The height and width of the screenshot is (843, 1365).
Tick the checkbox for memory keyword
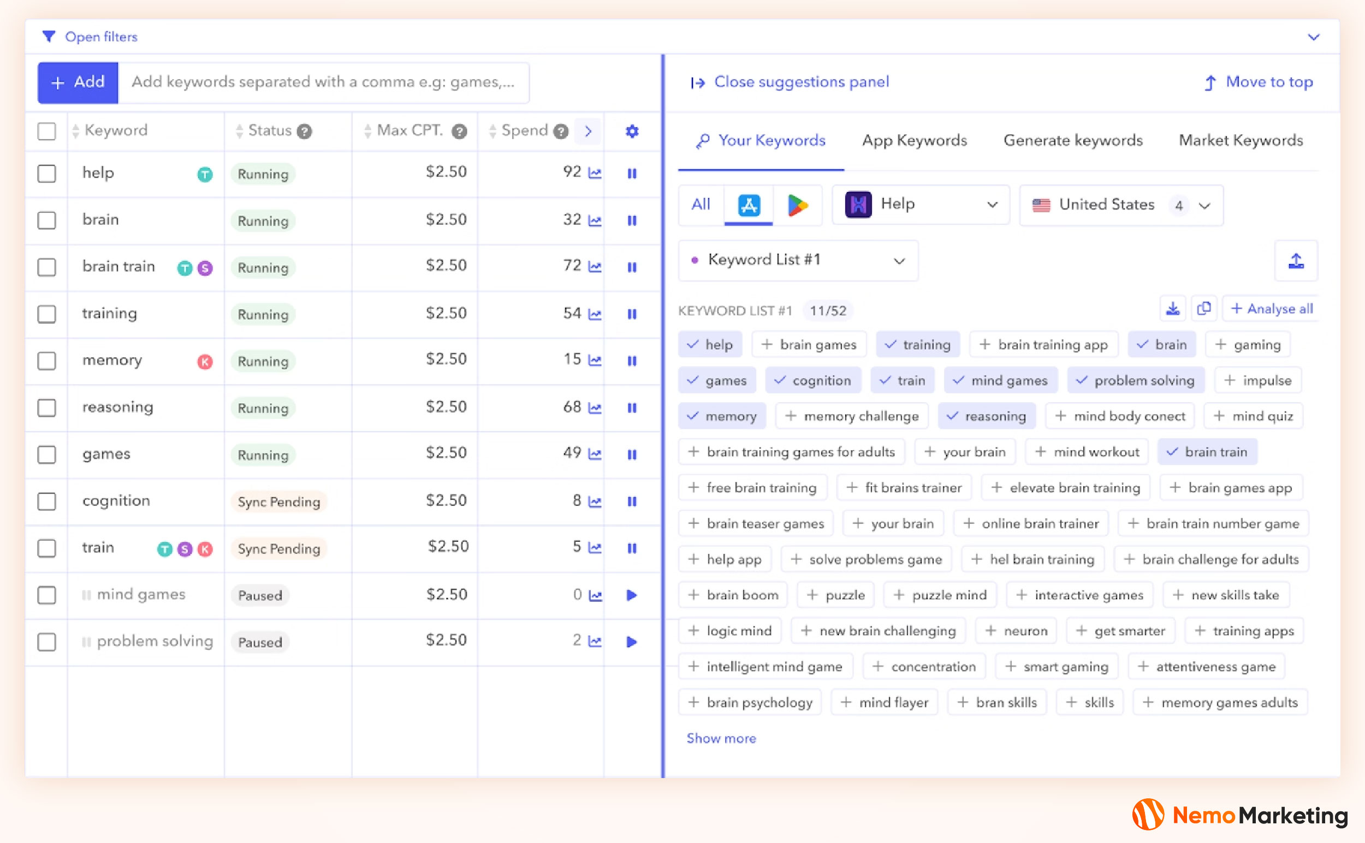pos(47,361)
